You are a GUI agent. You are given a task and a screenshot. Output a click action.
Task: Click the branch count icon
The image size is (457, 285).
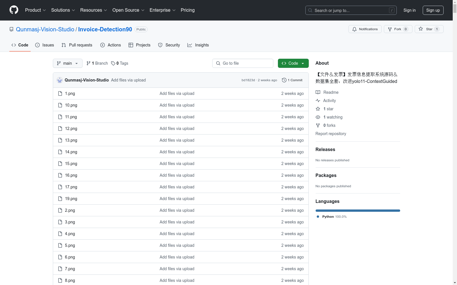(89, 63)
